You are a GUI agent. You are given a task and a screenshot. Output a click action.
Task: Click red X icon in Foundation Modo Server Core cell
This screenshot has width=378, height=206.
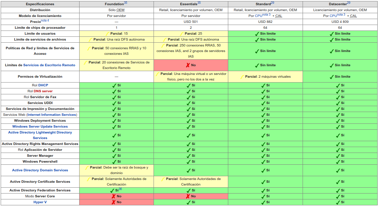[114, 196]
